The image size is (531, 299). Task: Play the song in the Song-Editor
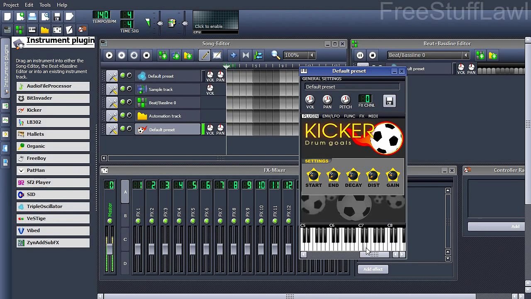pos(109,55)
